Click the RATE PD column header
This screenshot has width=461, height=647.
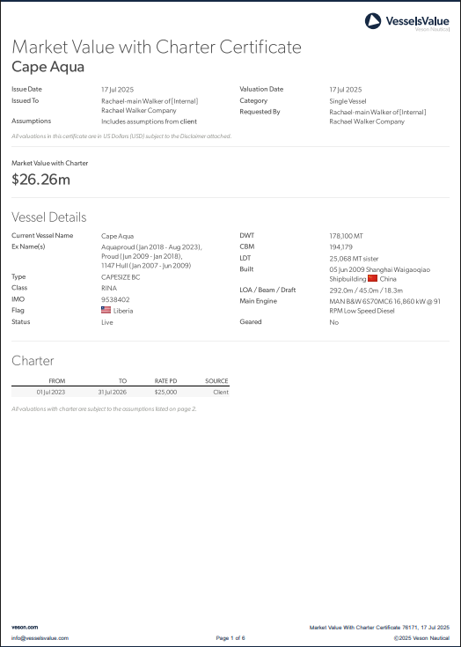point(165,381)
